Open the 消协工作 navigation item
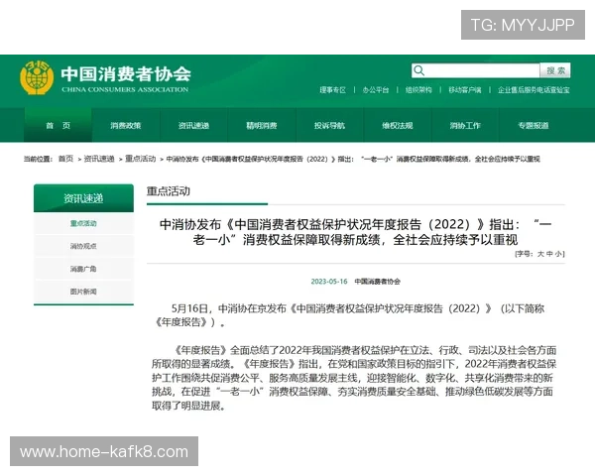 465,125
